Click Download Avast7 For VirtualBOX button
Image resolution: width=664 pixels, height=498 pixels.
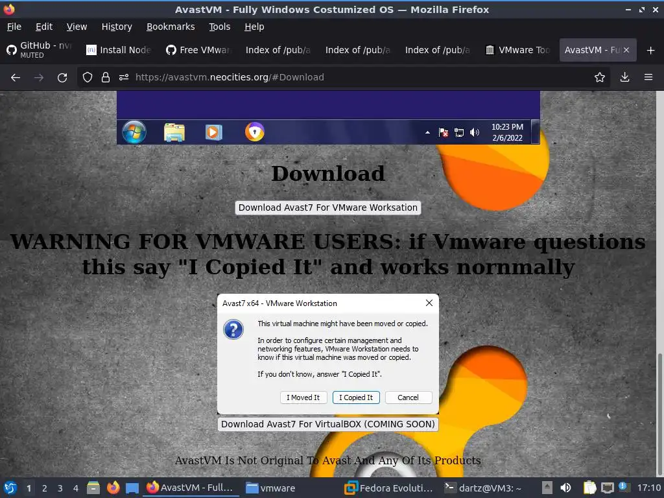tap(327, 424)
